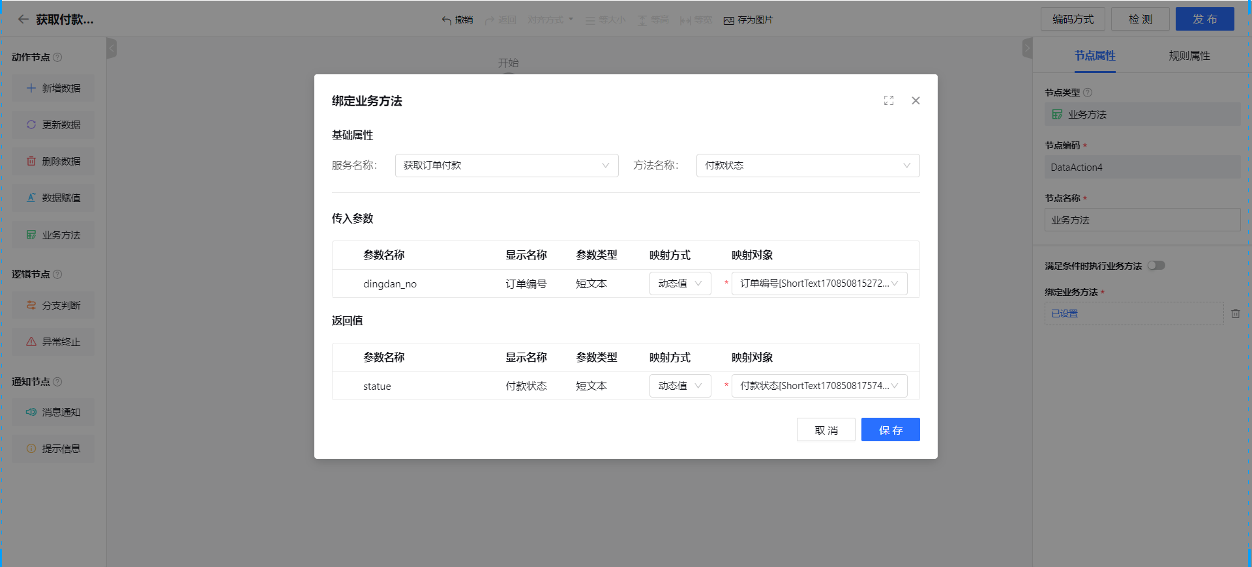
Task: Open 映射对象 dropdown for 付款状态 return value
Action: click(x=819, y=386)
